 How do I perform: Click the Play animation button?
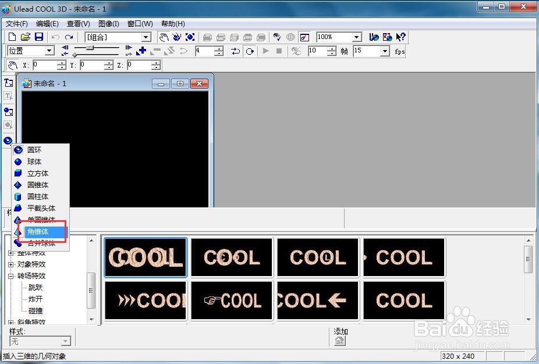click(x=265, y=51)
